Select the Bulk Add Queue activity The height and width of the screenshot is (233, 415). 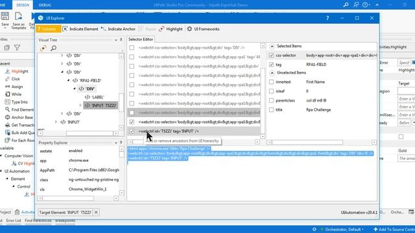19,133
